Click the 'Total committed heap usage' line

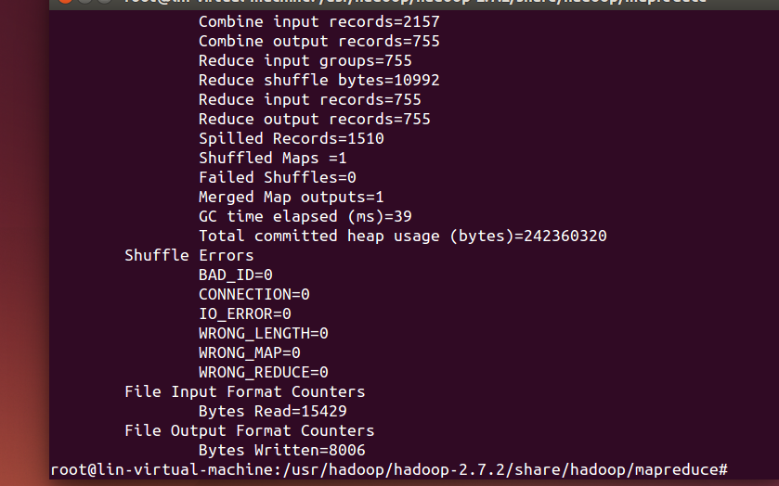pos(402,236)
